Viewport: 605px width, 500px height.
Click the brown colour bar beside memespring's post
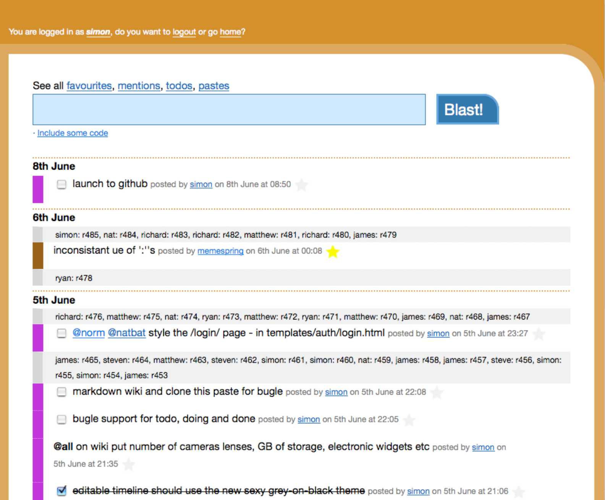click(38, 256)
